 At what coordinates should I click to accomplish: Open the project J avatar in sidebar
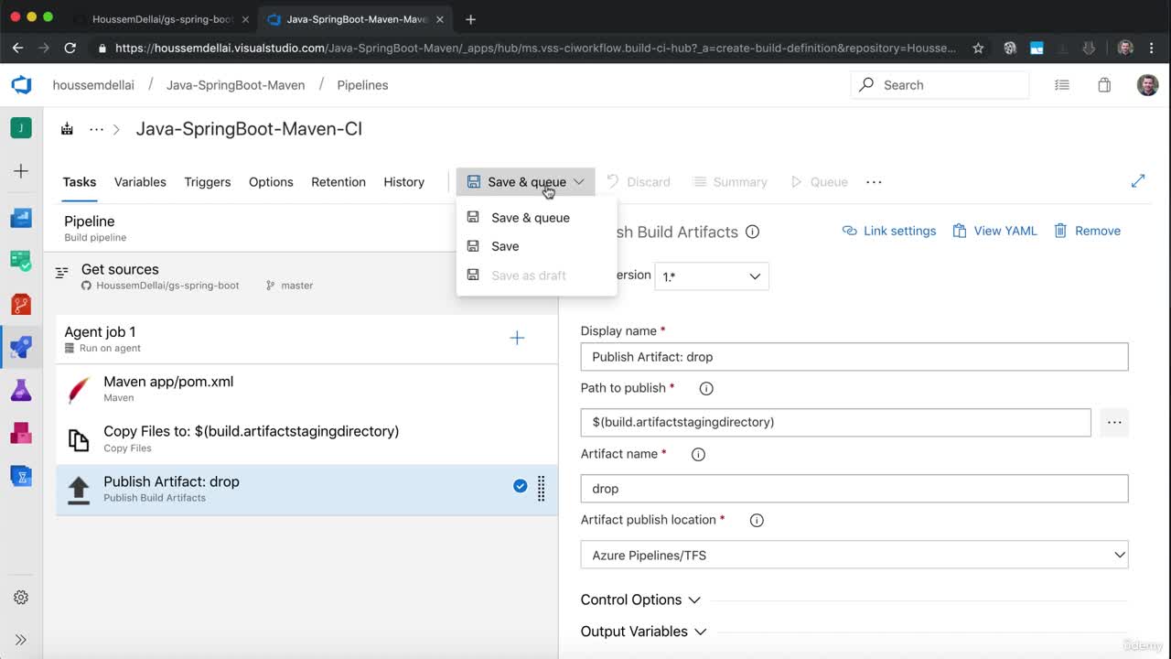21,128
